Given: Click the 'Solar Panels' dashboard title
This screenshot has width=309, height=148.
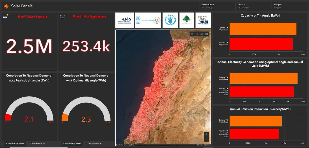Looking at the screenshot, I should pos(22,6).
